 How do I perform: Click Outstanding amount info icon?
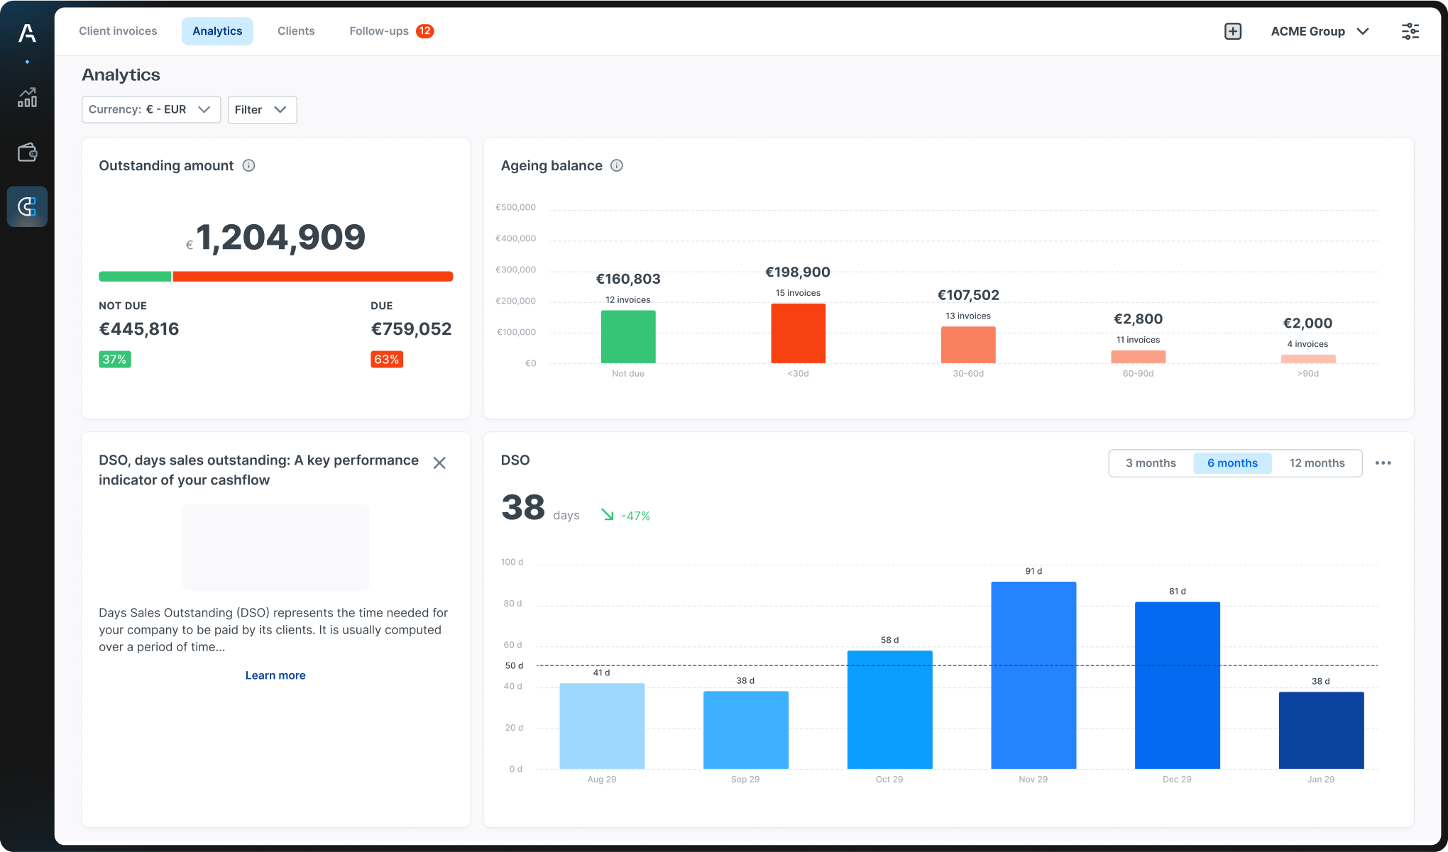pos(248,165)
